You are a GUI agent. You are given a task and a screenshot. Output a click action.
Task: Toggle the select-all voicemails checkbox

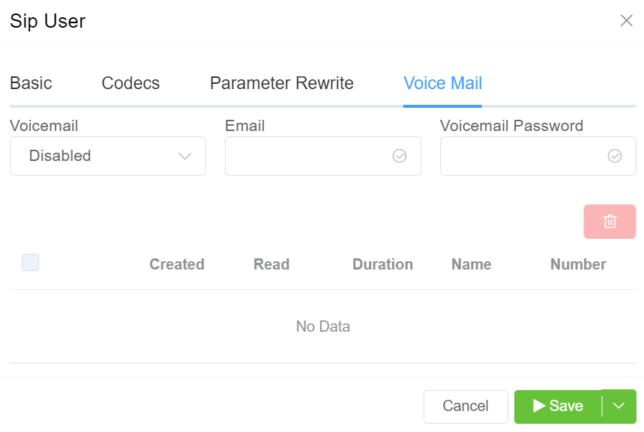click(x=31, y=262)
